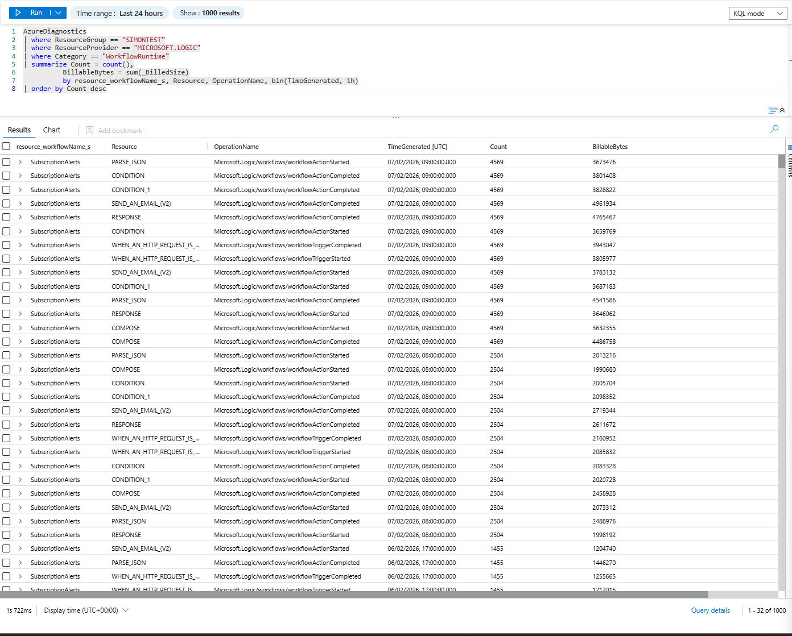The image size is (792, 636).
Task: Expand the first SEND_AN_EMAIL_(V2) row
Action: click(x=20, y=203)
